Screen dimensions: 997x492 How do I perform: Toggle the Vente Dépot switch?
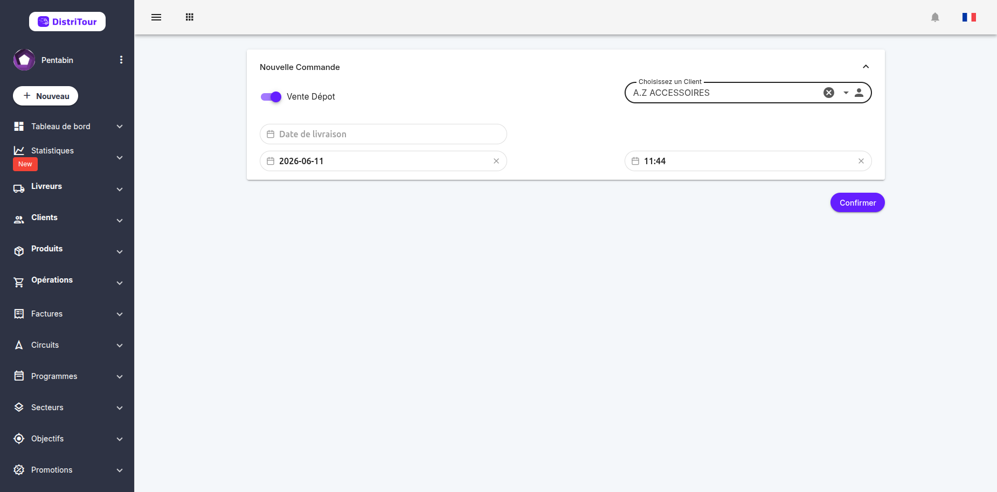point(271,97)
